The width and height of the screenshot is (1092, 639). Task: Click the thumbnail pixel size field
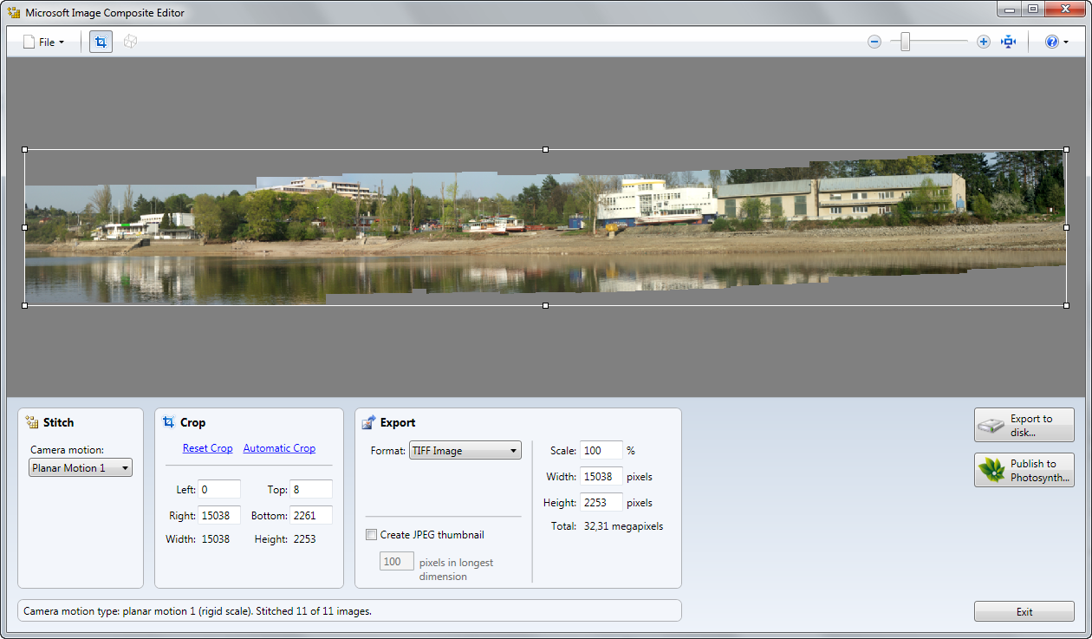pos(397,562)
